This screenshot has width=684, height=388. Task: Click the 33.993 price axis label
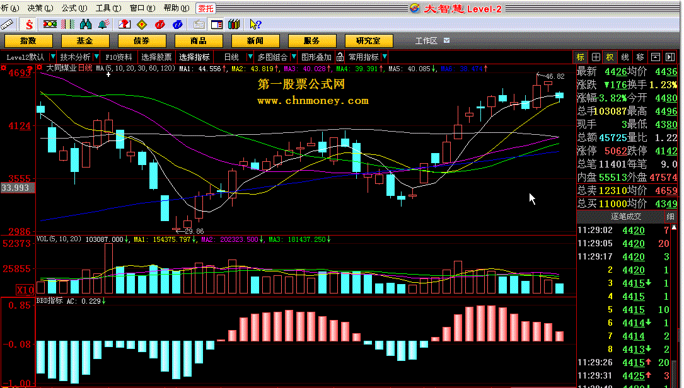click(x=17, y=188)
